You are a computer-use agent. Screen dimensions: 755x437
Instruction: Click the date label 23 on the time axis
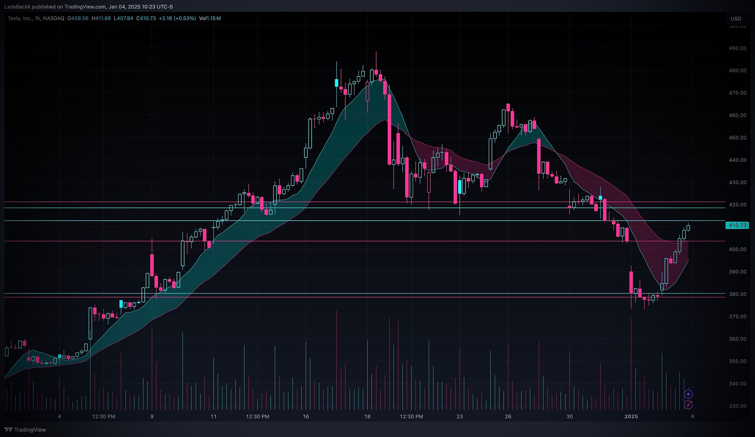[x=460, y=416]
